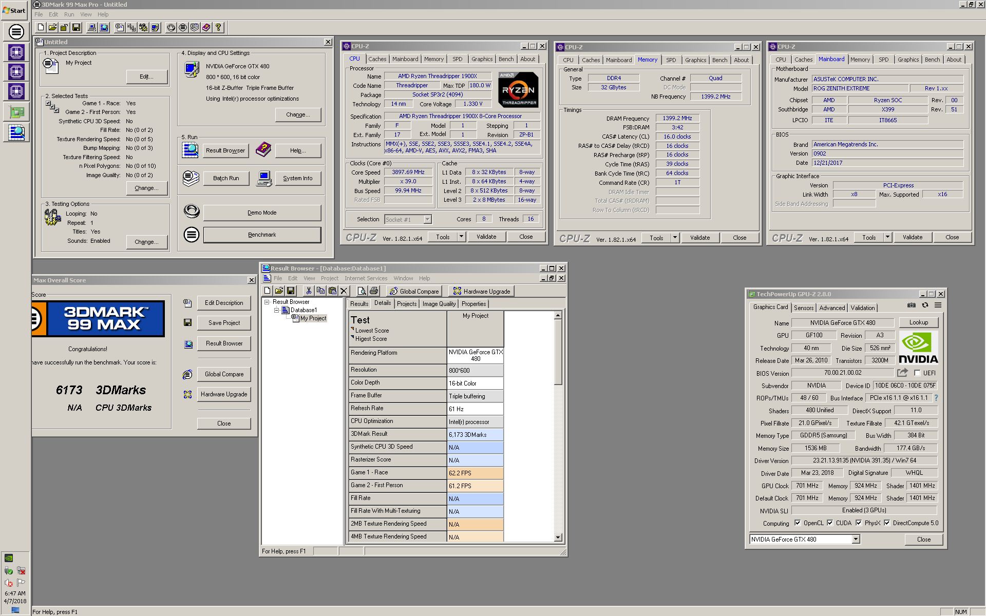986x616 pixels.
Task: Click GPU-Z screenshot camera icon
Action: pyautogui.click(x=912, y=305)
